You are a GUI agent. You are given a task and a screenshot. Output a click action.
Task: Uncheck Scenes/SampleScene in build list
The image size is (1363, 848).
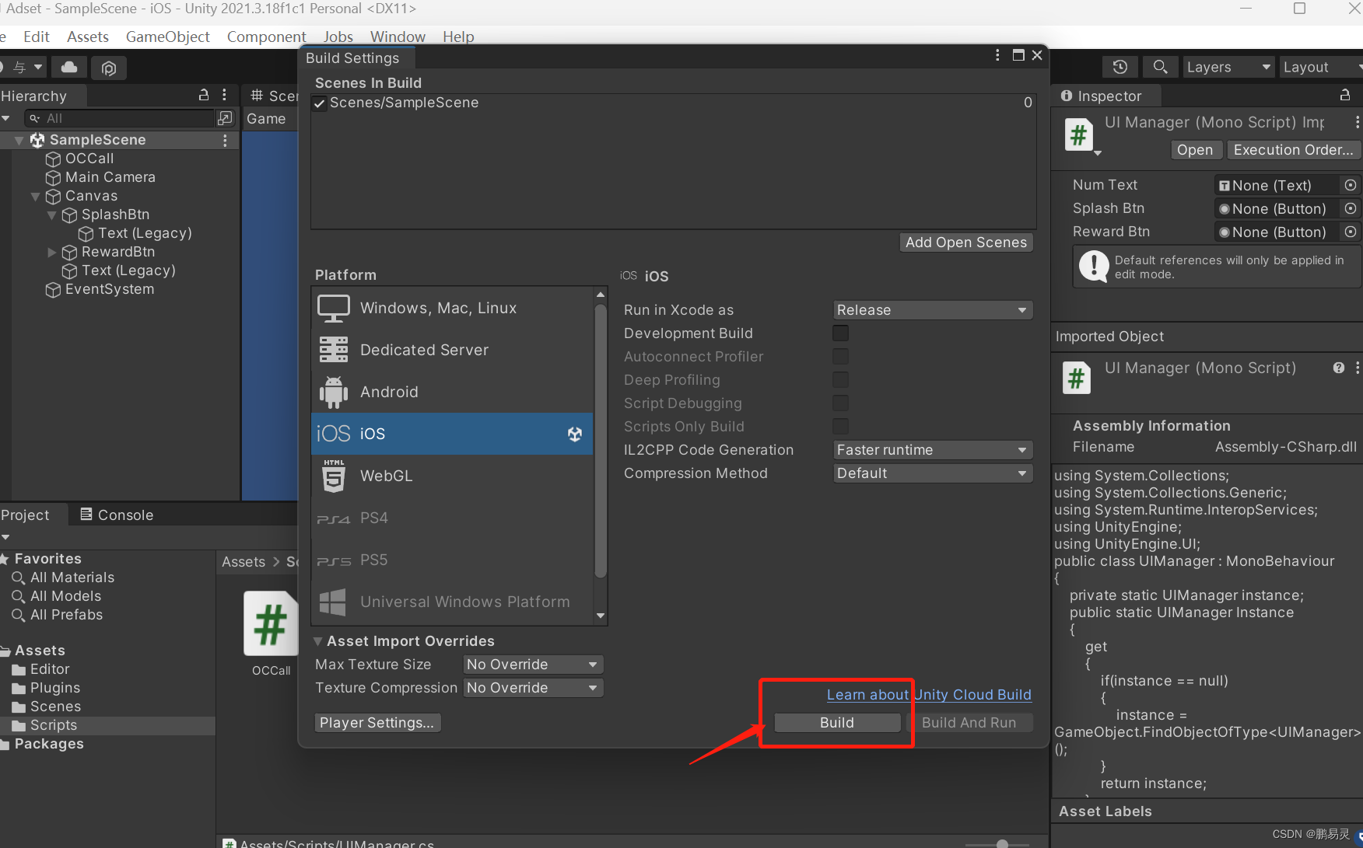point(320,103)
